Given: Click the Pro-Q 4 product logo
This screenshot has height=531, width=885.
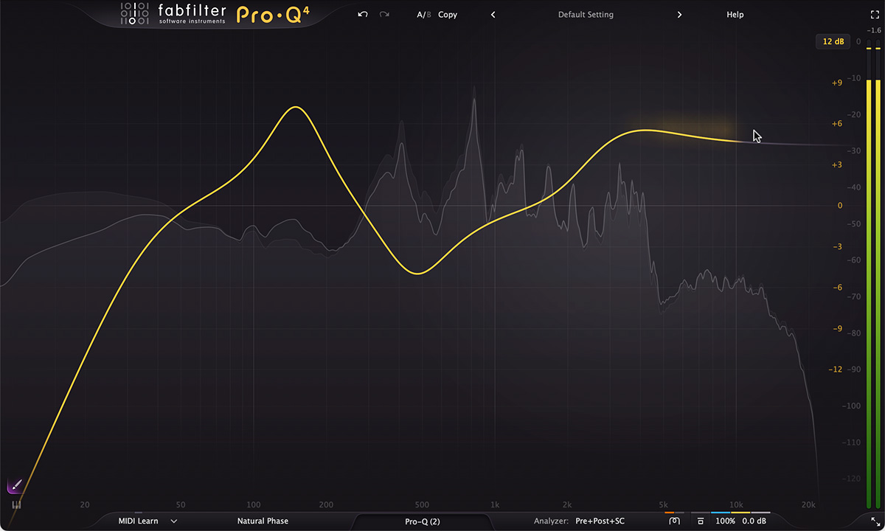Looking at the screenshot, I should pos(273,14).
